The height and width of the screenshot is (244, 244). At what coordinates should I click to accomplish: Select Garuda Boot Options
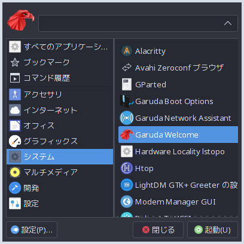point(178,101)
